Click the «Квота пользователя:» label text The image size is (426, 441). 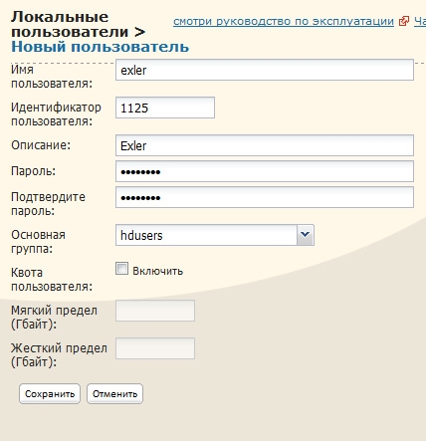coord(52,280)
